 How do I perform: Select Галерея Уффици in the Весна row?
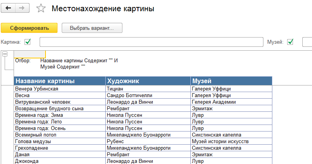(x=232, y=95)
